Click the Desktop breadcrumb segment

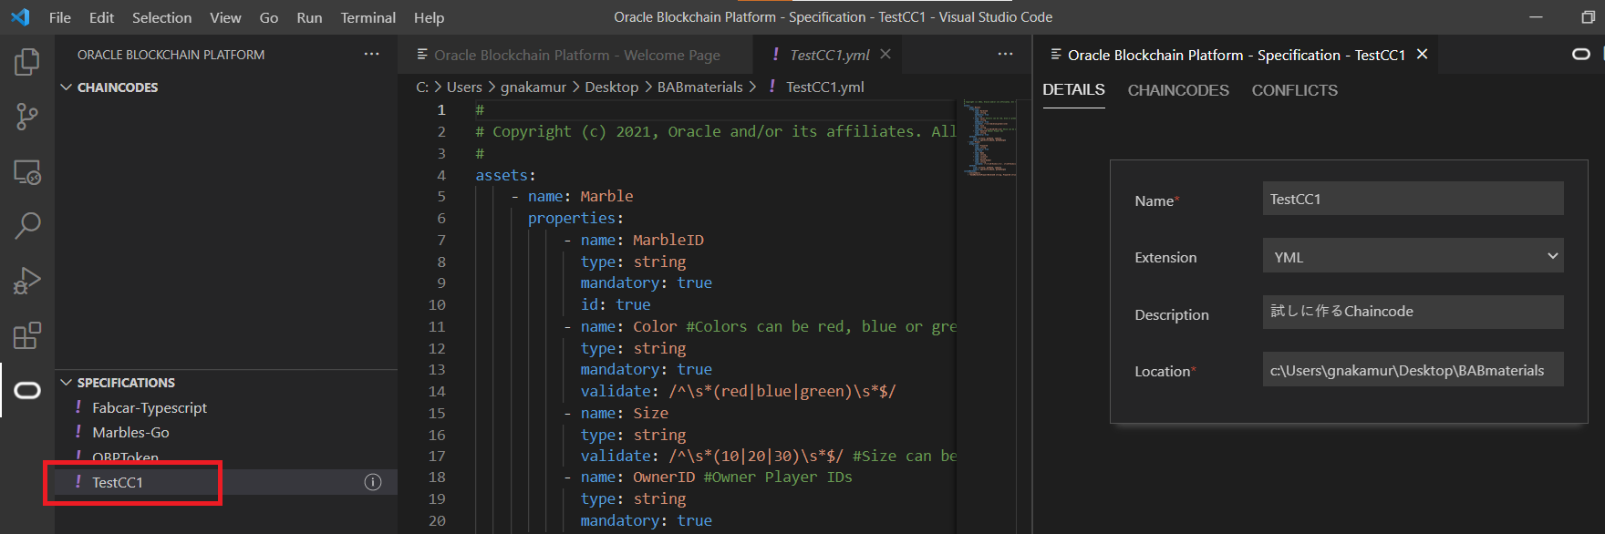pos(611,87)
